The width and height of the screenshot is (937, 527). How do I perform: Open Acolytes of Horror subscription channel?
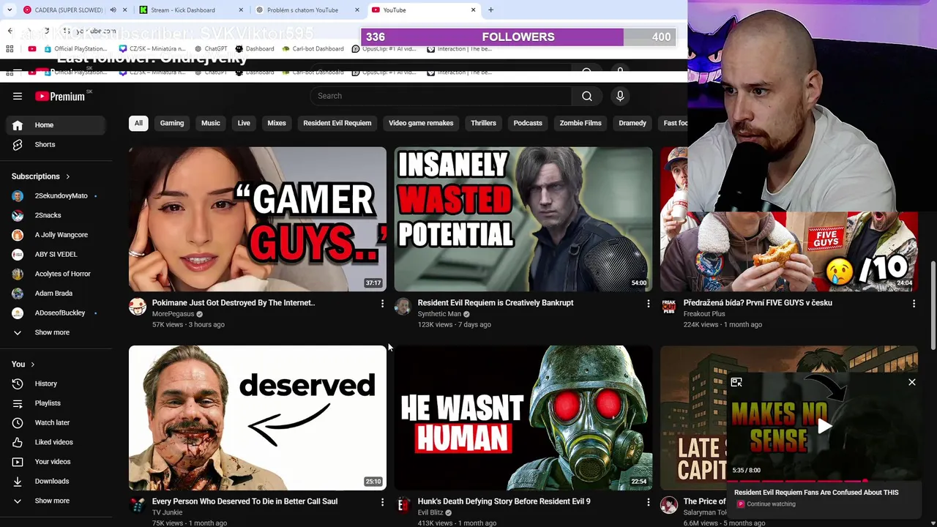(x=56, y=274)
